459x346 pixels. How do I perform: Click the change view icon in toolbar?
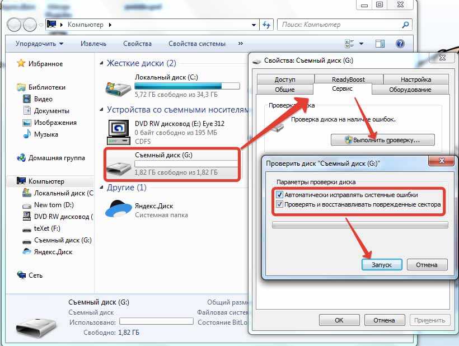click(349, 44)
